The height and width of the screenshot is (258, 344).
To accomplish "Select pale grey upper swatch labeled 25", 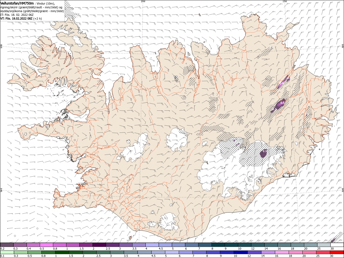I will tap(324, 245).
